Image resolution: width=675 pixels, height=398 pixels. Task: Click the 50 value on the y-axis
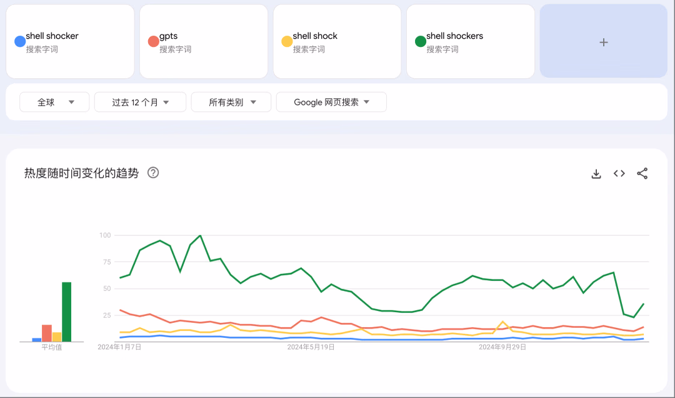(107, 288)
